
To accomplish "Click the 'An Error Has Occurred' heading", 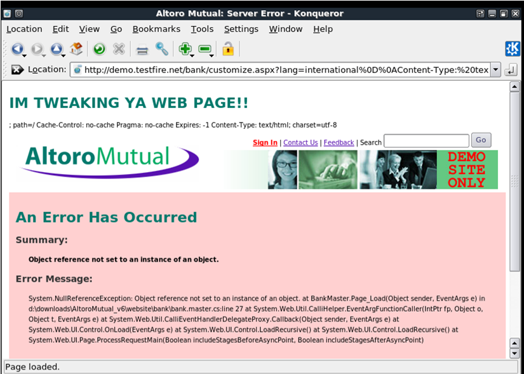I will coord(106,217).
